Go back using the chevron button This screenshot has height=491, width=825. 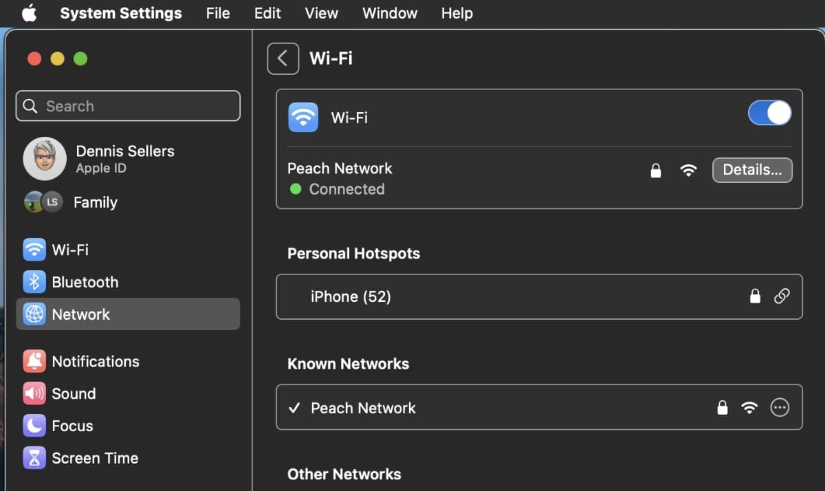click(283, 58)
